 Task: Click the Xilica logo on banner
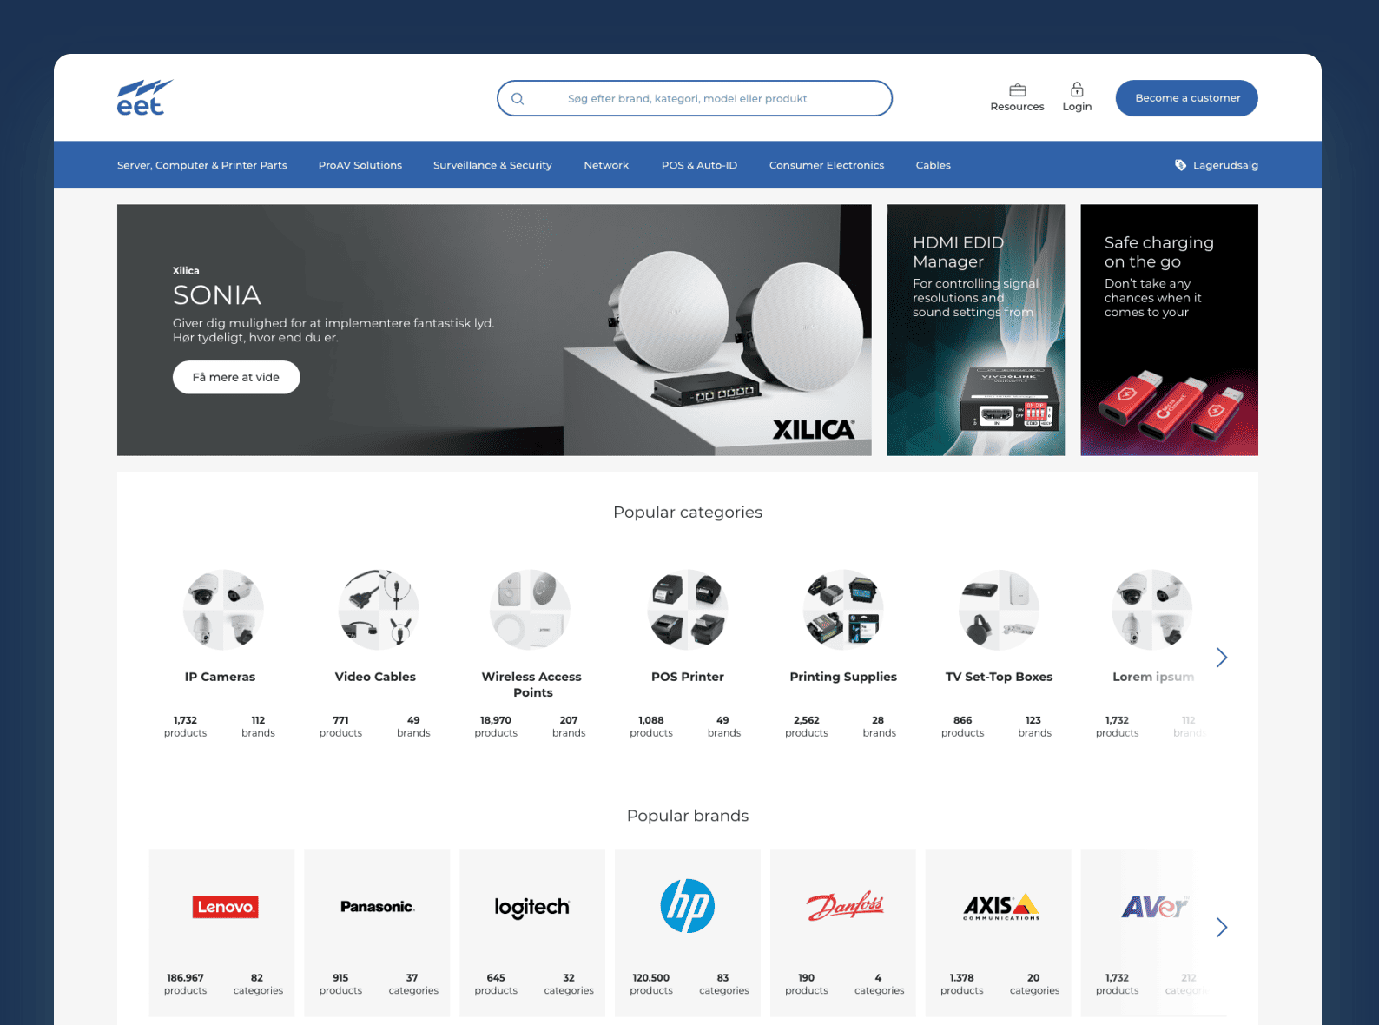(x=814, y=429)
